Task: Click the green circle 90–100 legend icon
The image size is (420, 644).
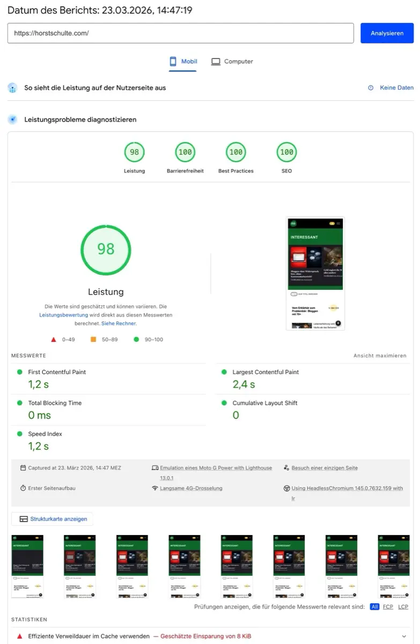Action: pyautogui.click(x=136, y=340)
